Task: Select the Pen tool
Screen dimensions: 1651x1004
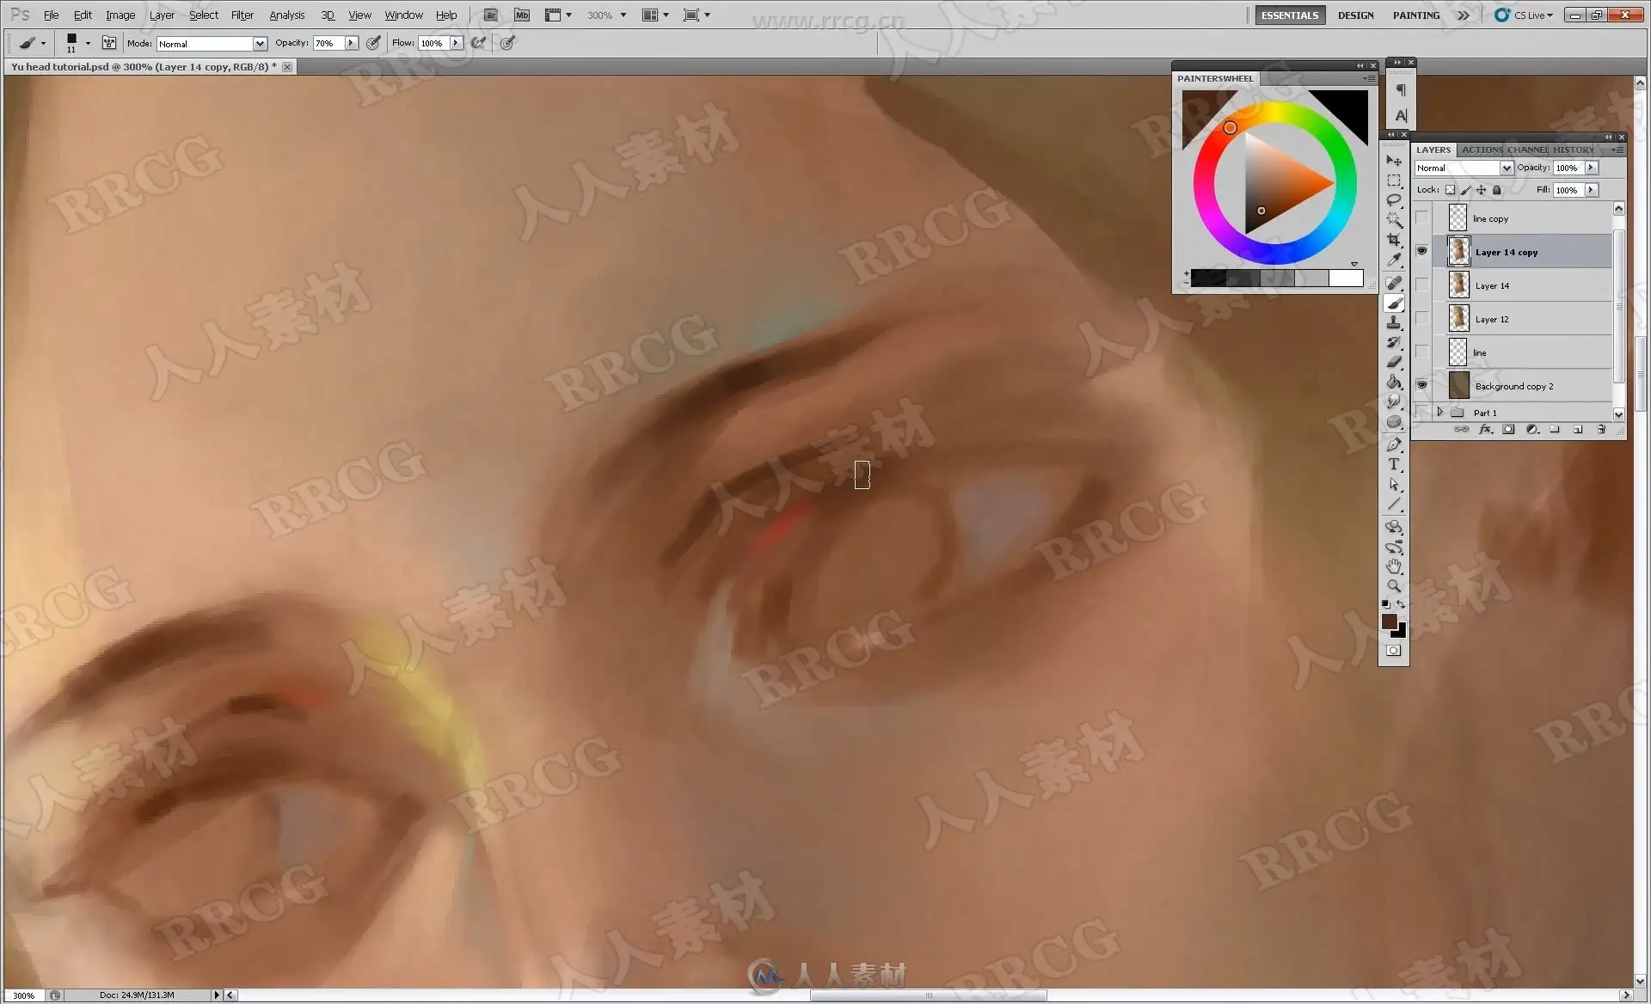Action: pos(1394,444)
